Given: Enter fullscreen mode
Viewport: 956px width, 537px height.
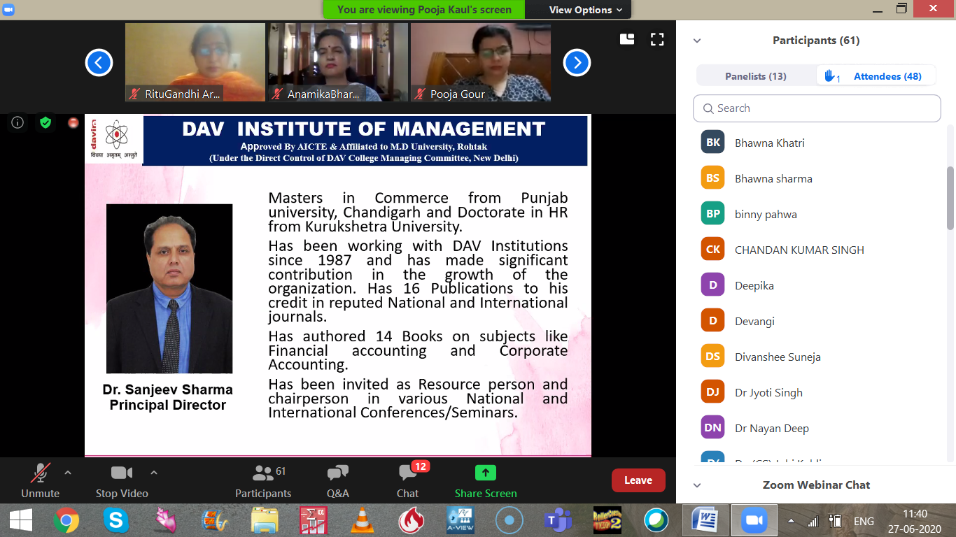Looking at the screenshot, I should tap(657, 40).
